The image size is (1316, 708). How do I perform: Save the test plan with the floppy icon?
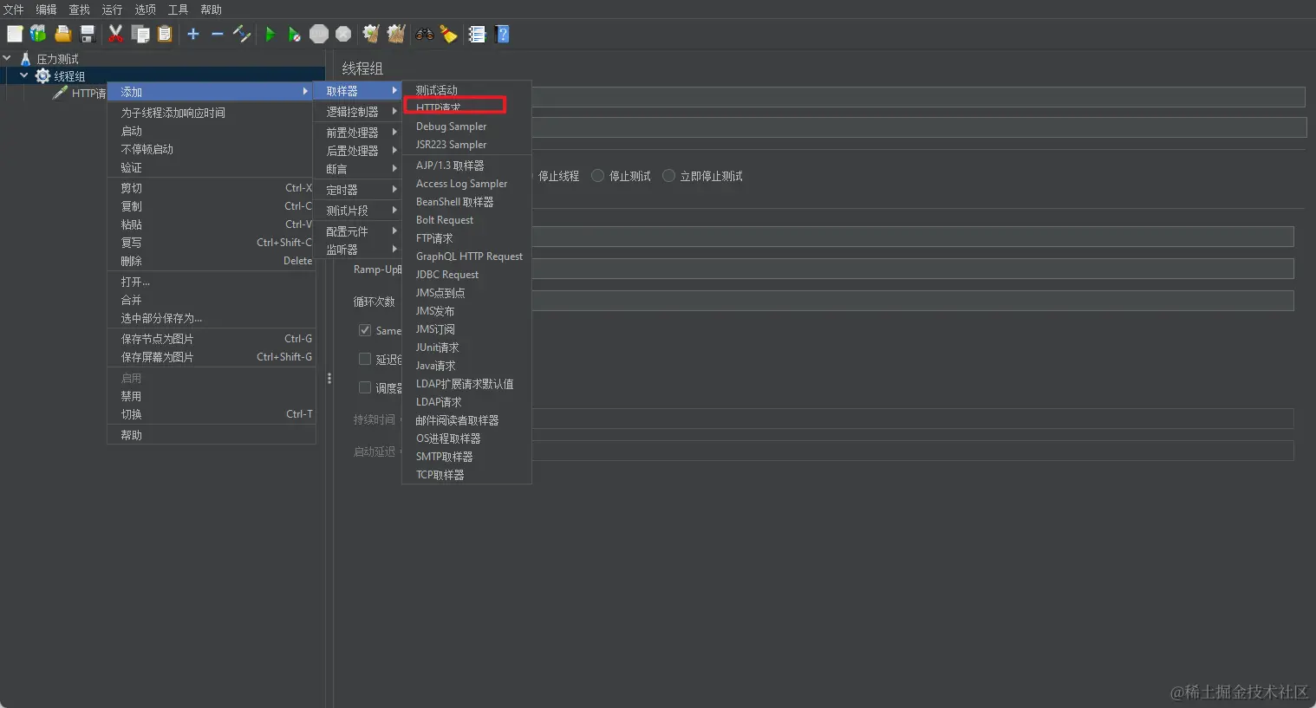coord(87,34)
